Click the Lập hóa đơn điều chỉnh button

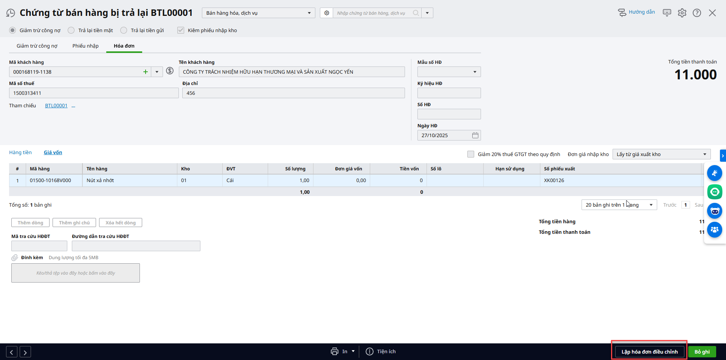(x=649, y=352)
